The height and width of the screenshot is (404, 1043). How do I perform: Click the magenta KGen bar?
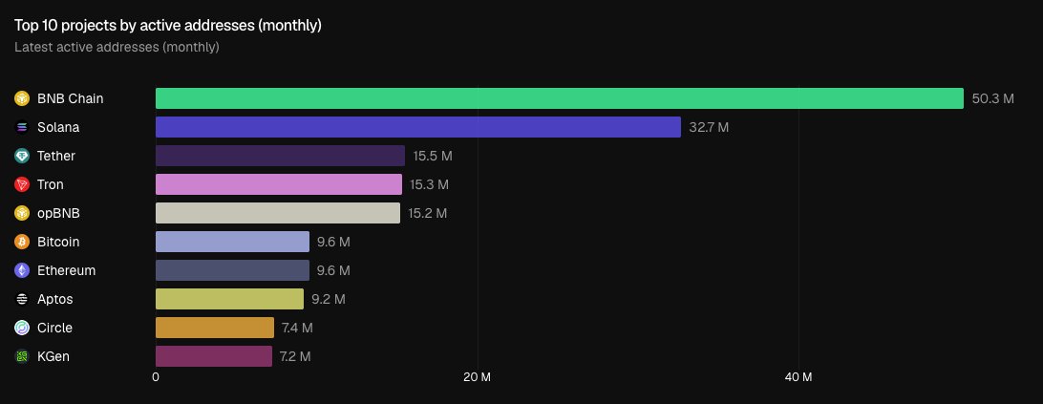point(214,356)
